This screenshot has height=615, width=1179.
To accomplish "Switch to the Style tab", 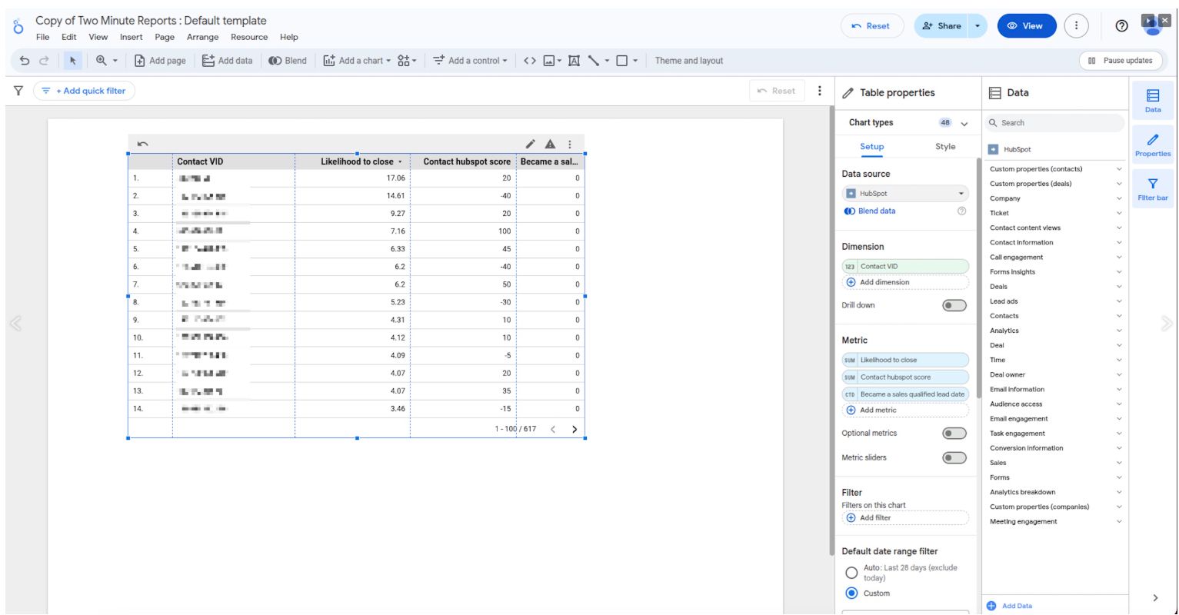I will (x=945, y=147).
